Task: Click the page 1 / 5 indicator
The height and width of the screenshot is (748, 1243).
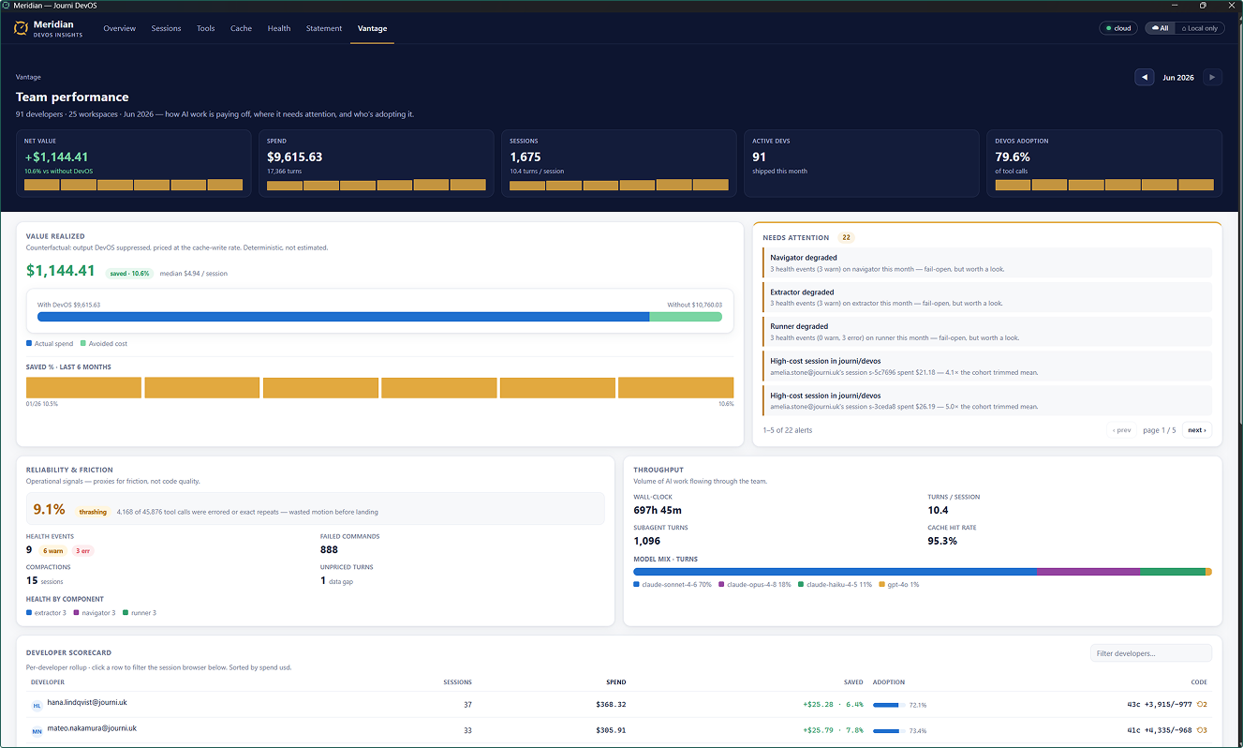Action: coord(1159,430)
